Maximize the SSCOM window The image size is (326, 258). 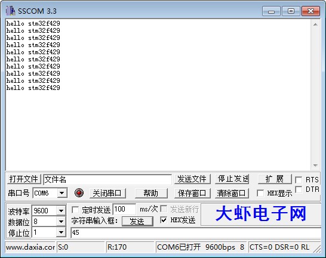coord(291,11)
